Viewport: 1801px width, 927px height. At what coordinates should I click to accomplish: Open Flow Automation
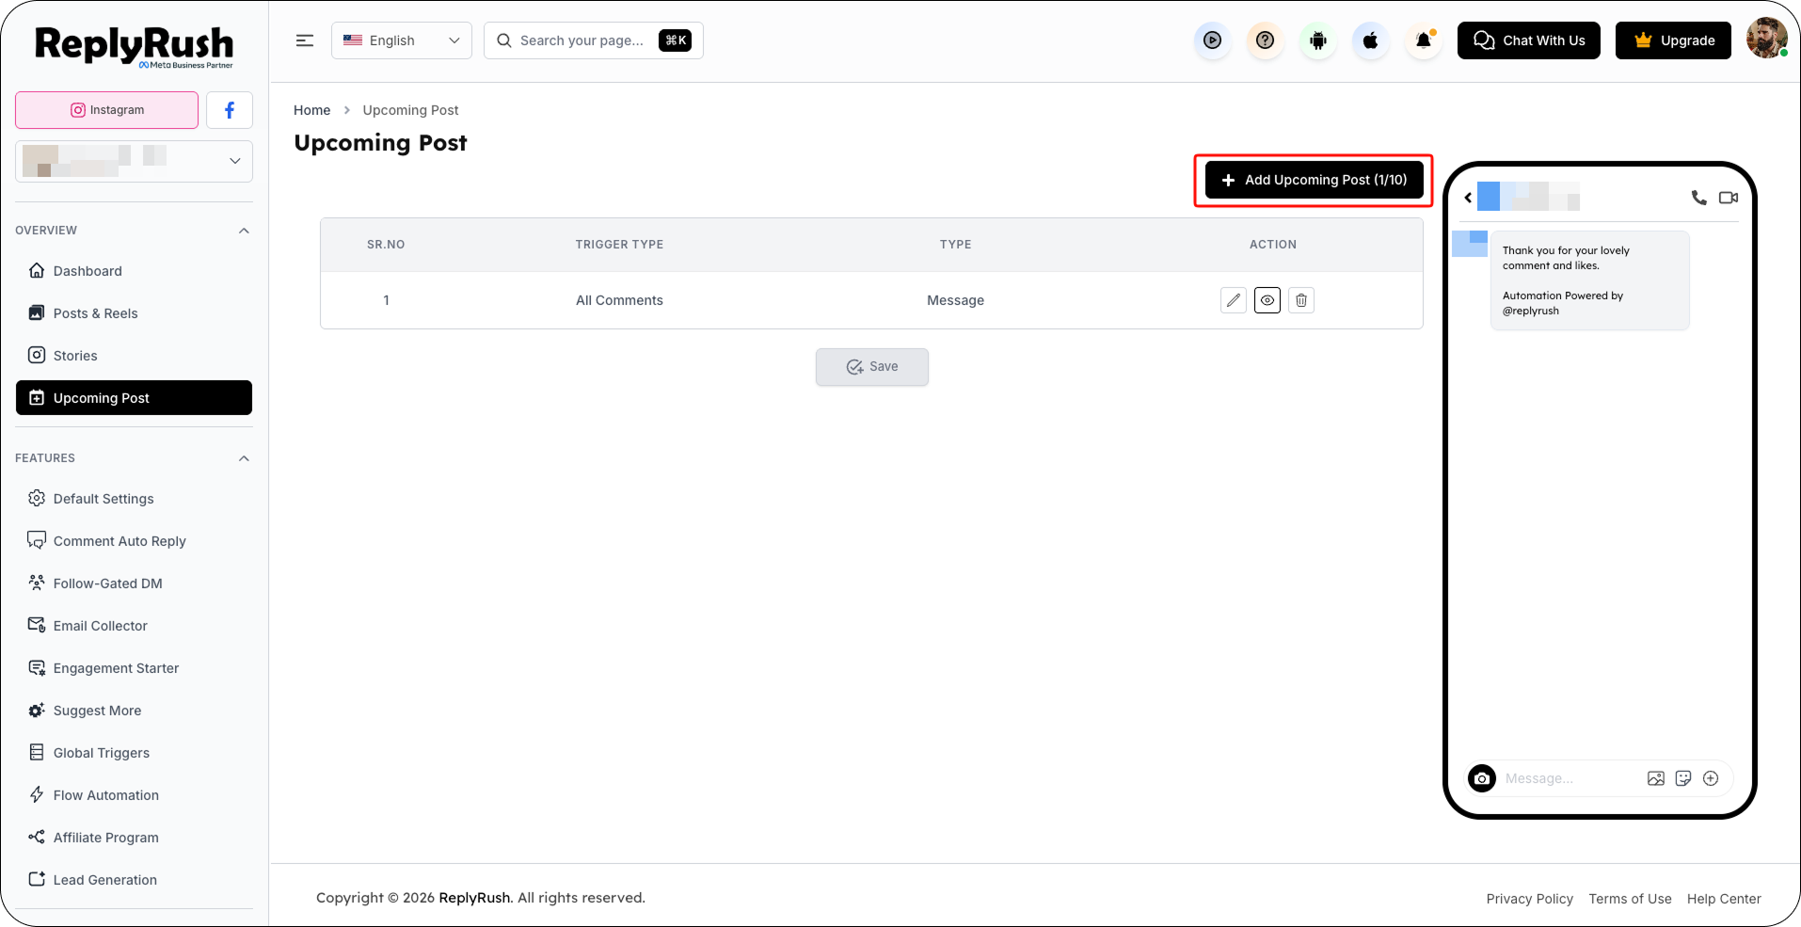click(134, 795)
